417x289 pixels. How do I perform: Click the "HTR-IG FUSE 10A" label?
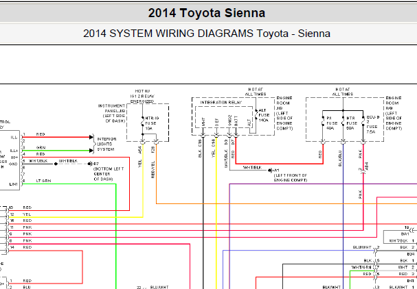(x=152, y=123)
